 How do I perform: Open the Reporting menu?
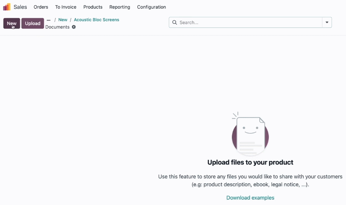[x=120, y=7]
